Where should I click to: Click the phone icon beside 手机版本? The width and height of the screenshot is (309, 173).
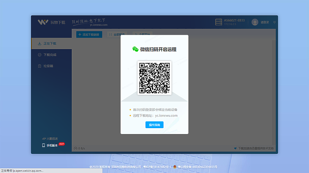(x=43, y=145)
